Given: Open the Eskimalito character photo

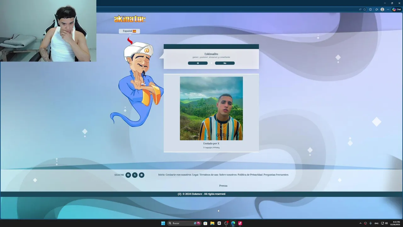Looking at the screenshot, I should pos(211,108).
